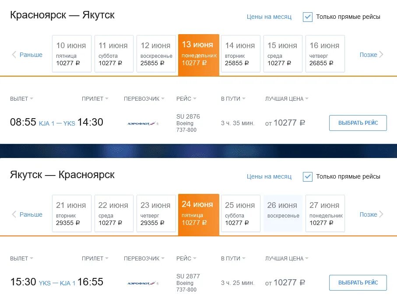Image resolution: width=397 pixels, height=302 pixels.
Task: Click left arrow beside return 'Раньше'
Action: coord(14,214)
